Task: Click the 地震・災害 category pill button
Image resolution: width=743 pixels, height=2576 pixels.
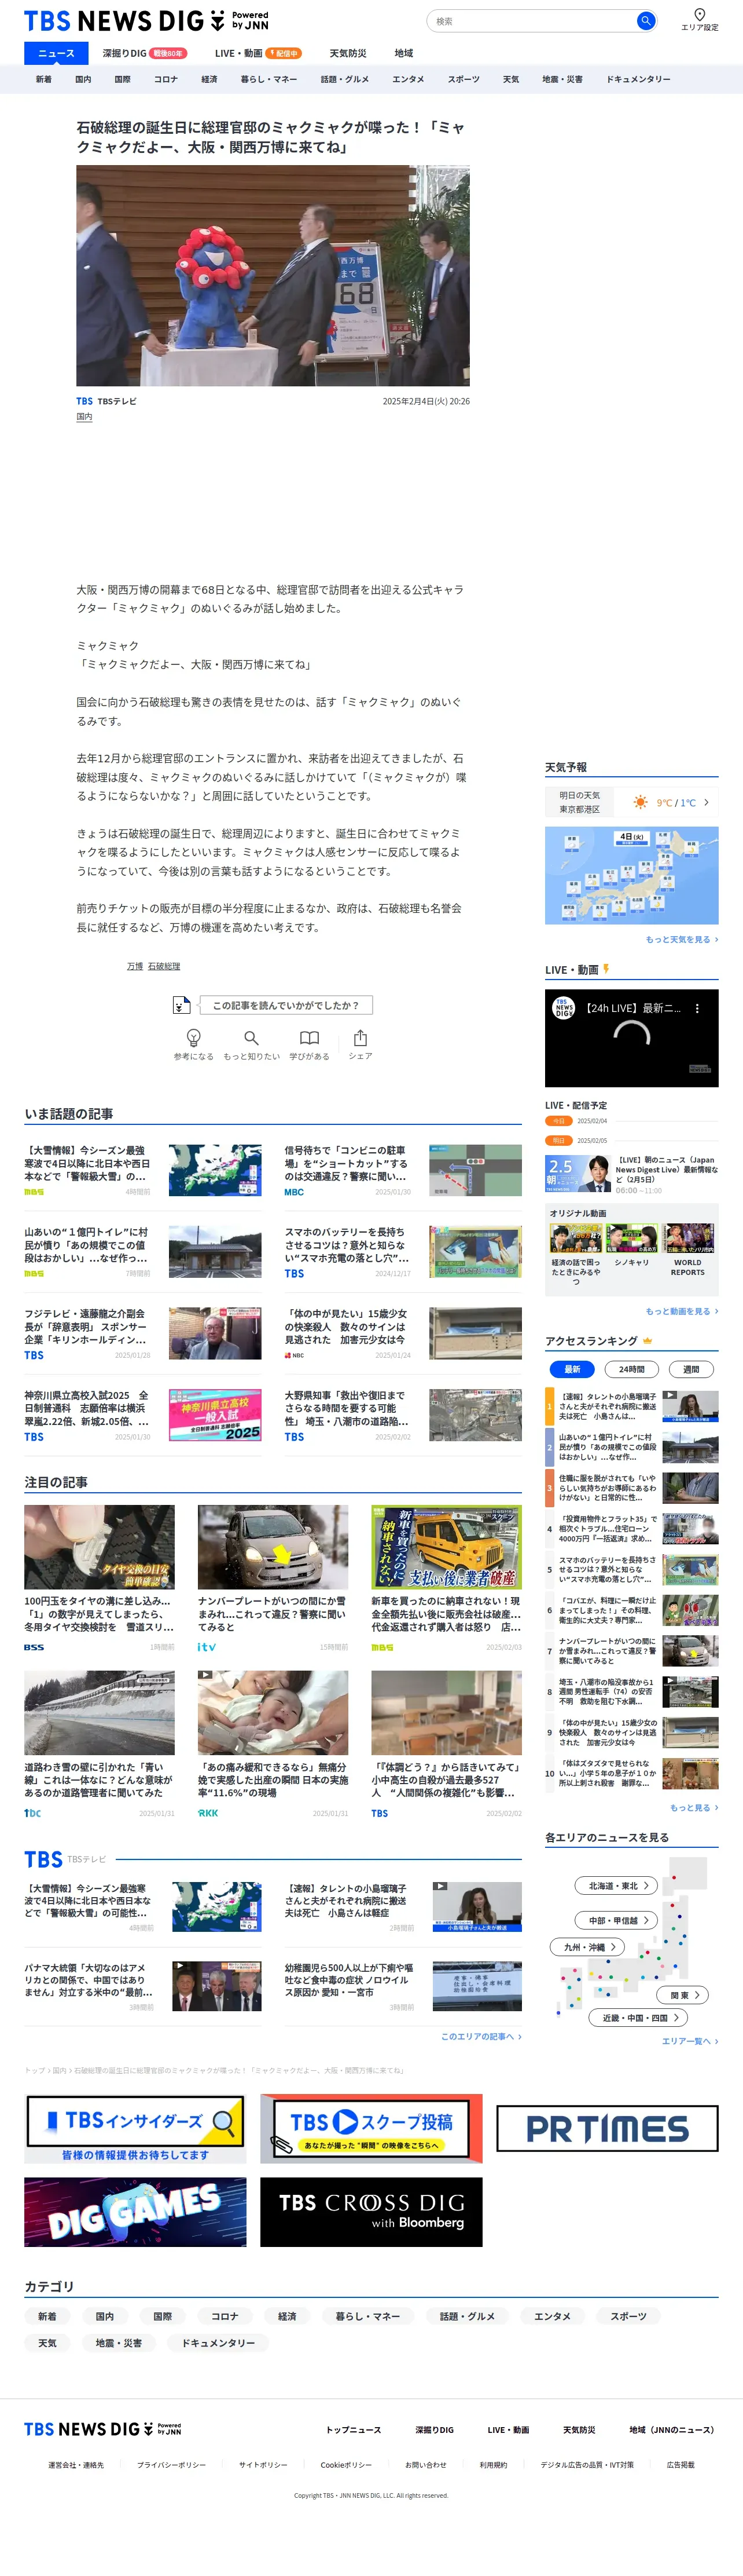Action: point(119,2343)
